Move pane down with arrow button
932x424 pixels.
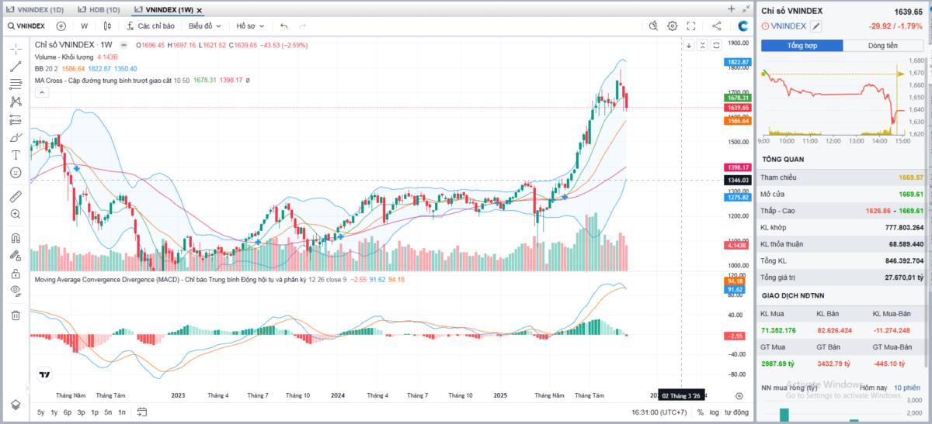click(688, 46)
